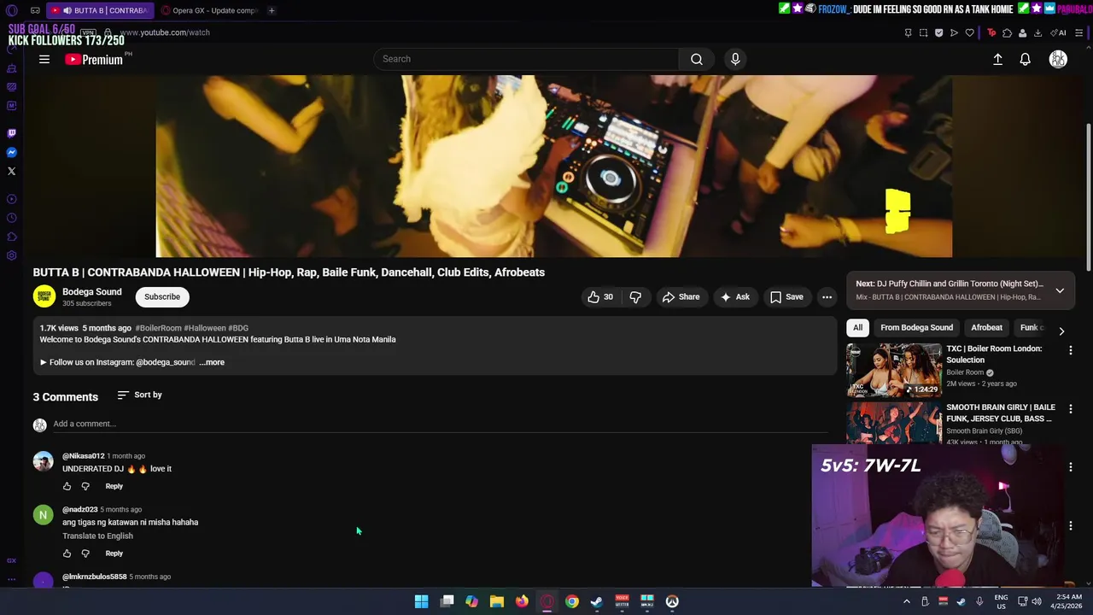This screenshot has width=1093, height=615.
Task: Toggle the VPN badge in address bar
Action: coord(88,32)
